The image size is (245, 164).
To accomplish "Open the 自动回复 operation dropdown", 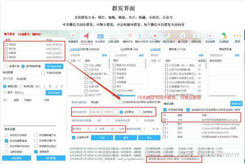I will tap(38, 79).
